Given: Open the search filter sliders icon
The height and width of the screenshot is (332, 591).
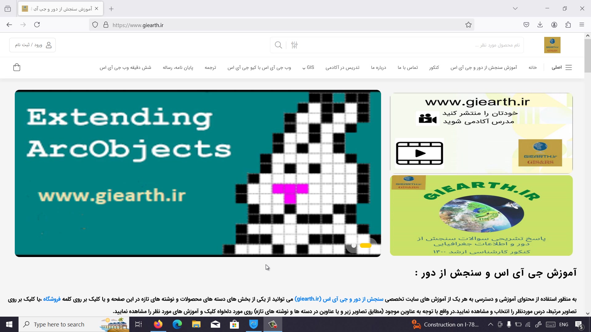Looking at the screenshot, I should pos(295,45).
